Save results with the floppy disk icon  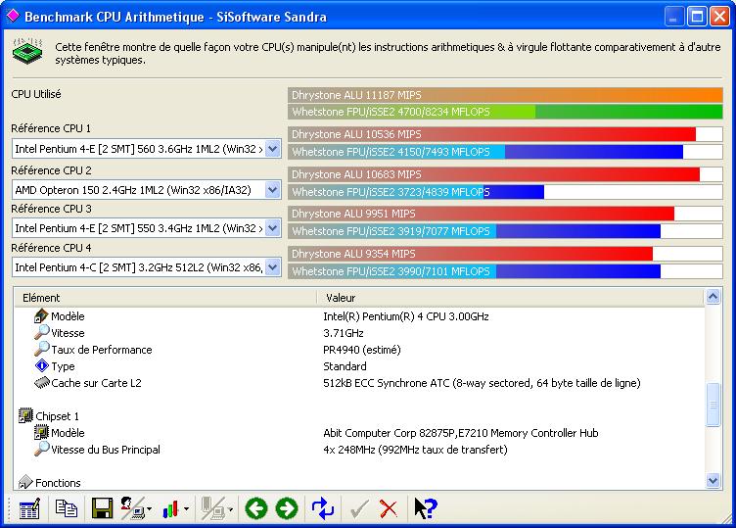tap(102, 508)
